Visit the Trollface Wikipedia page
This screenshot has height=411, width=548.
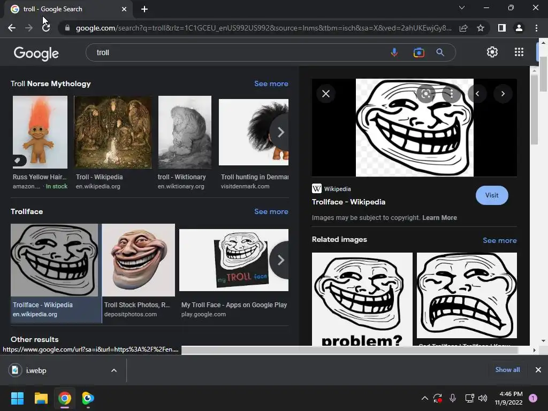pos(492,195)
